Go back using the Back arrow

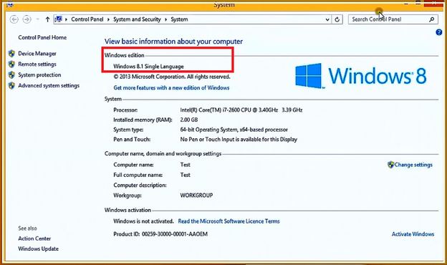coord(14,19)
